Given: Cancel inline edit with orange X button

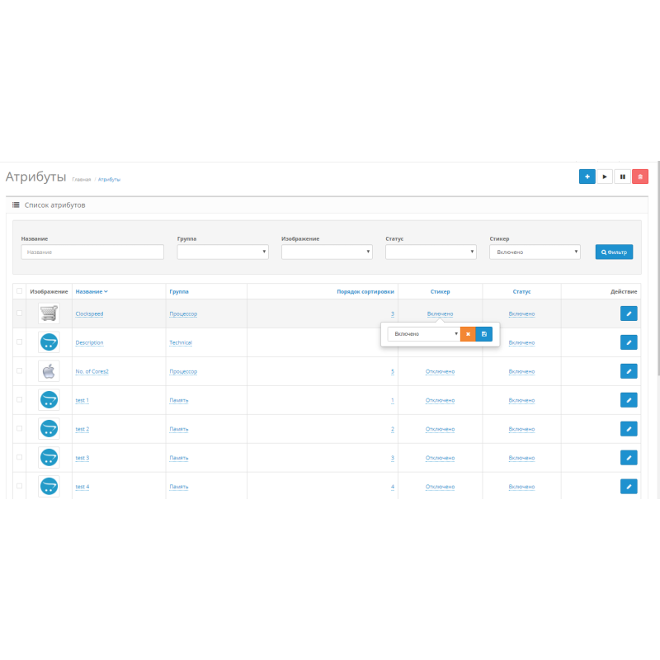Looking at the screenshot, I should pyautogui.click(x=468, y=334).
